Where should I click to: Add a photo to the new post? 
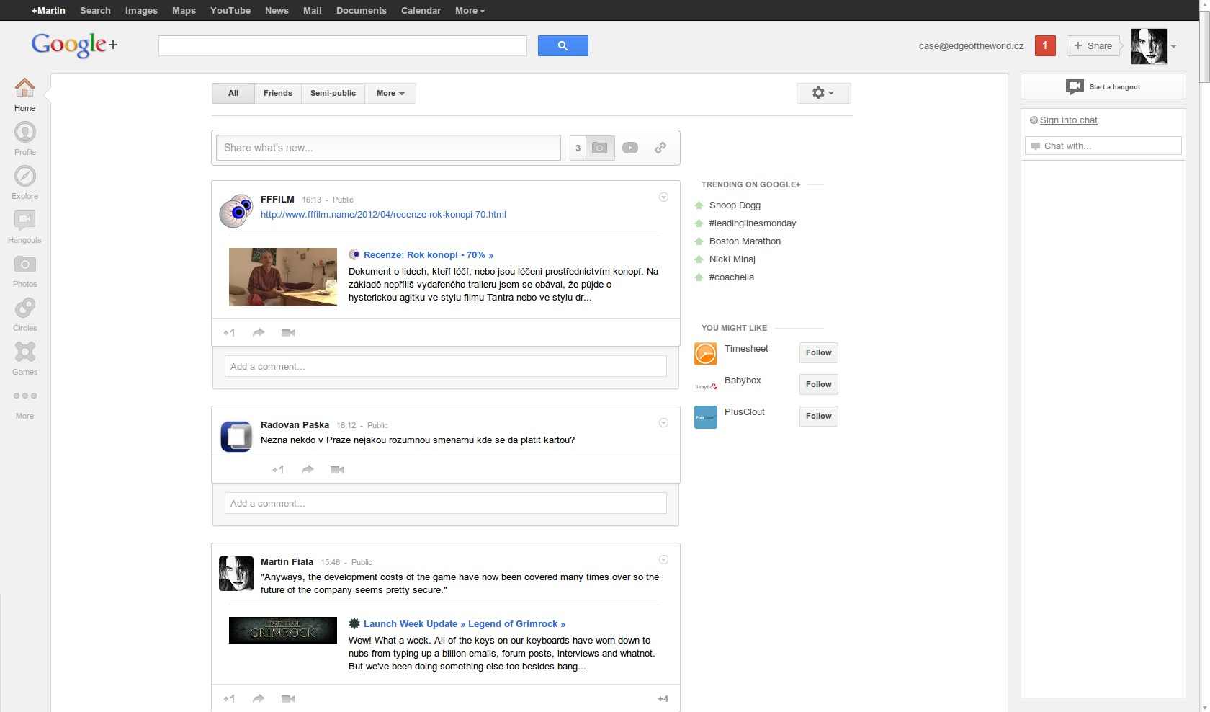pos(599,148)
